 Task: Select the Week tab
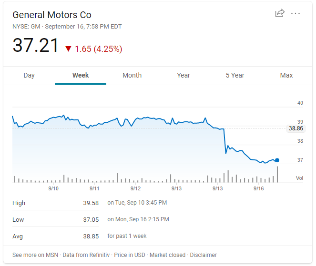(x=81, y=75)
